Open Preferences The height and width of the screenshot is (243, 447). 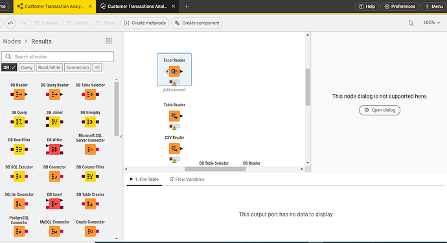(400, 6)
